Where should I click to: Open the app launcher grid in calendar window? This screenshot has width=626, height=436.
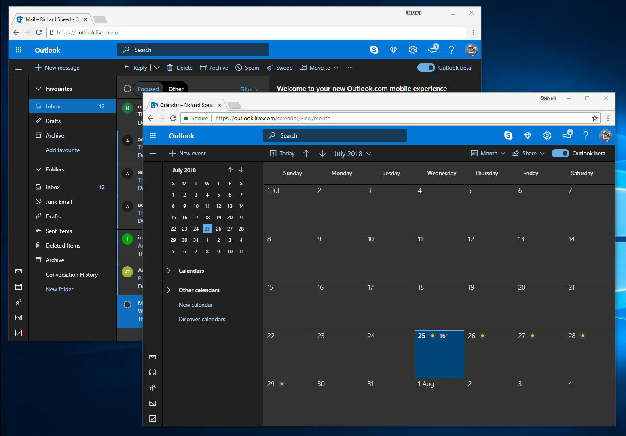153,136
